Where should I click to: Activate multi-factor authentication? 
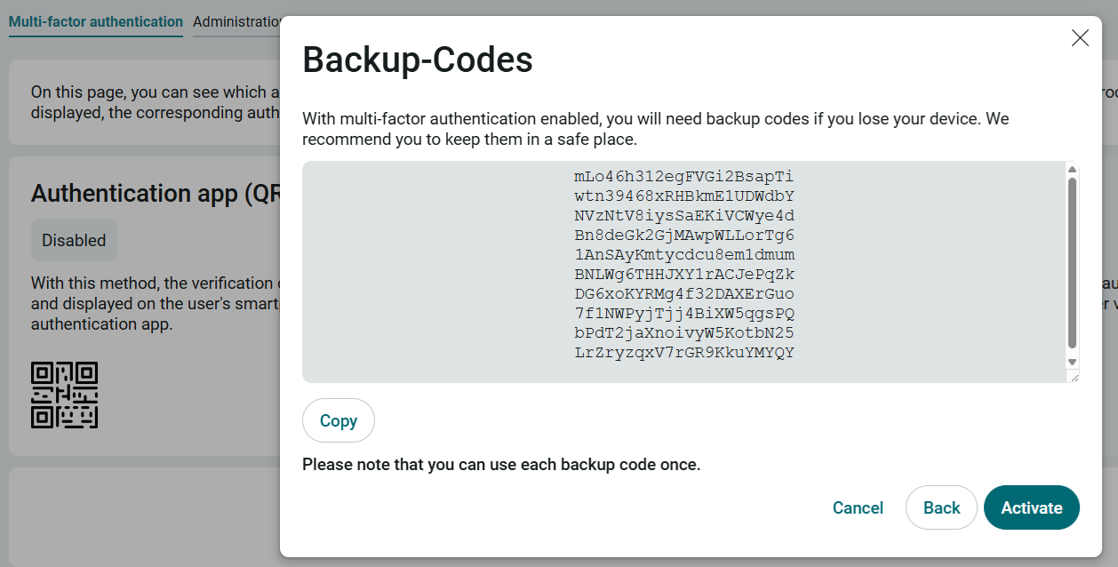(x=1032, y=507)
